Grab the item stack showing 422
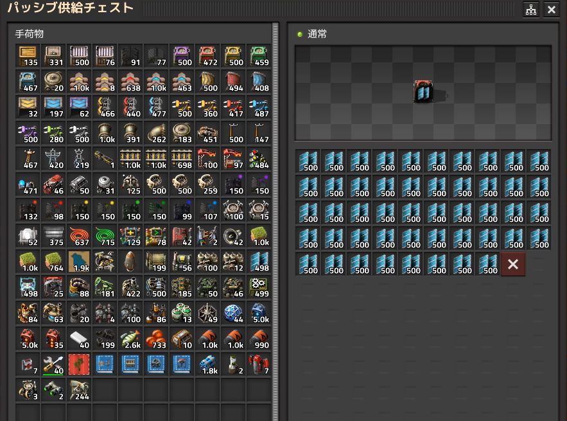Viewport: 567px width, 421px height. tap(130, 287)
